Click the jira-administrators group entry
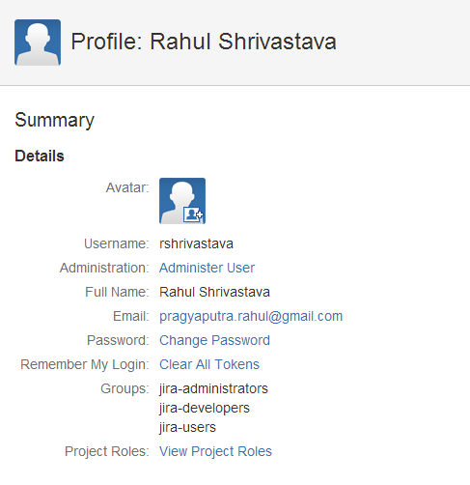Image resolution: width=470 pixels, height=485 pixels. [x=213, y=388]
